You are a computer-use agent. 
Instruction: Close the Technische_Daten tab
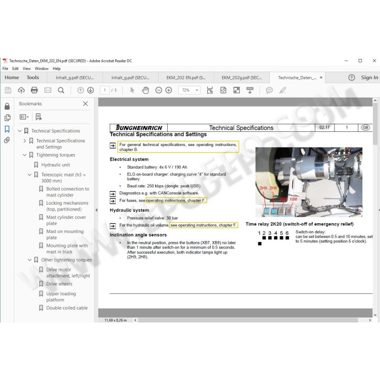tap(321, 78)
